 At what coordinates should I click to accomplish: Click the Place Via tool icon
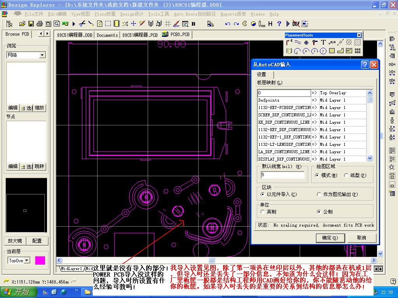(314, 42)
